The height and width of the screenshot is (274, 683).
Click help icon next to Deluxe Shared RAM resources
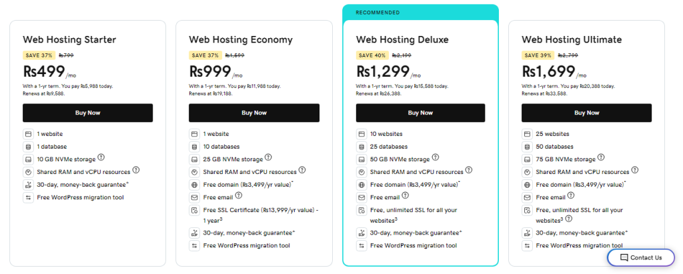(468, 171)
